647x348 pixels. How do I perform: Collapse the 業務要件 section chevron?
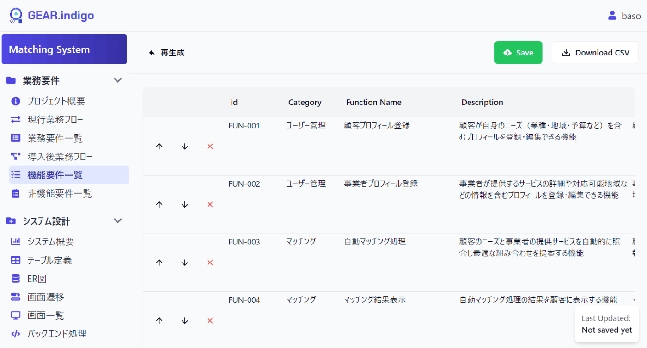(x=118, y=80)
